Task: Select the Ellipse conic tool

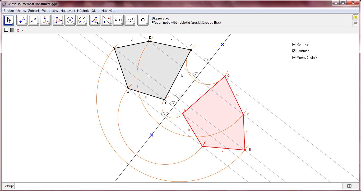Action: pyautogui.click(x=82, y=20)
